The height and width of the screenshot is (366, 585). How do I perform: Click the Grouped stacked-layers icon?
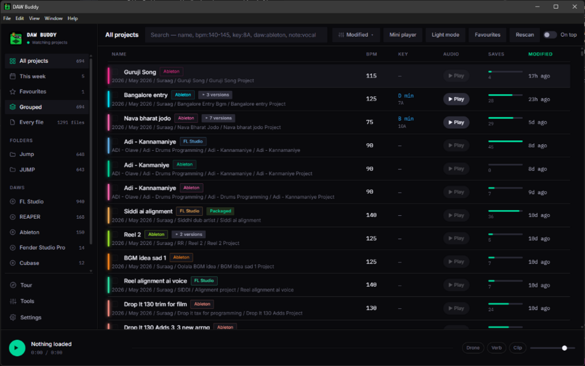pos(13,107)
